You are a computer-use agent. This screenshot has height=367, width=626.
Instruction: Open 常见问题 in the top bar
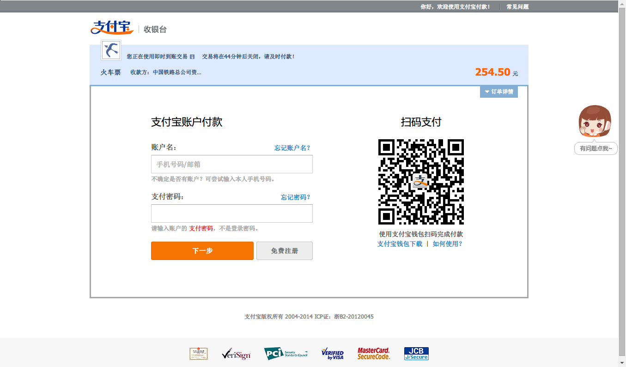[x=517, y=7]
